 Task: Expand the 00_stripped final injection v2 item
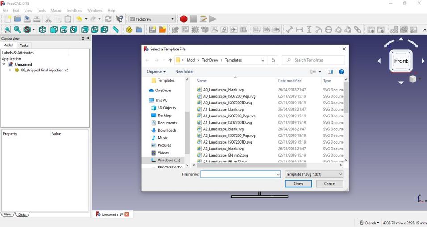(x=10, y=70)
